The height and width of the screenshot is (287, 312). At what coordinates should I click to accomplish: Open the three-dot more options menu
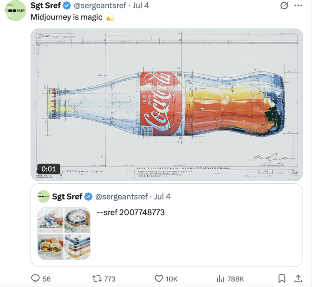[298, 6]
